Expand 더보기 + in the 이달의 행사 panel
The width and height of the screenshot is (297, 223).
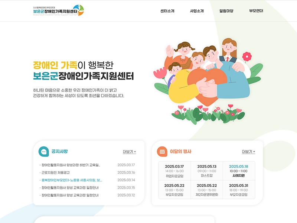tap(248, 152)
